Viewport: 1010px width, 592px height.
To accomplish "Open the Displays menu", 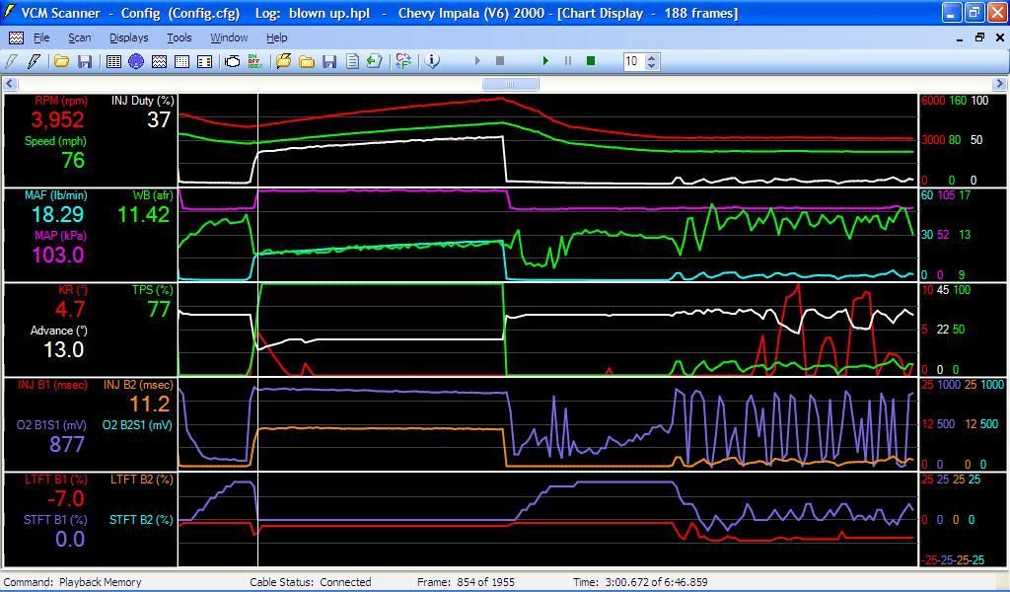I will [x=128, y=37].
